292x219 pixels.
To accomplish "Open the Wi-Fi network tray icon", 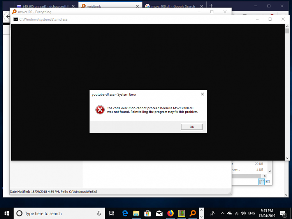I will pyautogui.click(x=236, y=213).
